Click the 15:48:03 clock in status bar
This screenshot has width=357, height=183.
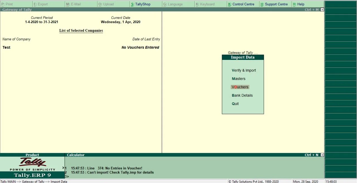pyautogui.click(x=331, y=182)
